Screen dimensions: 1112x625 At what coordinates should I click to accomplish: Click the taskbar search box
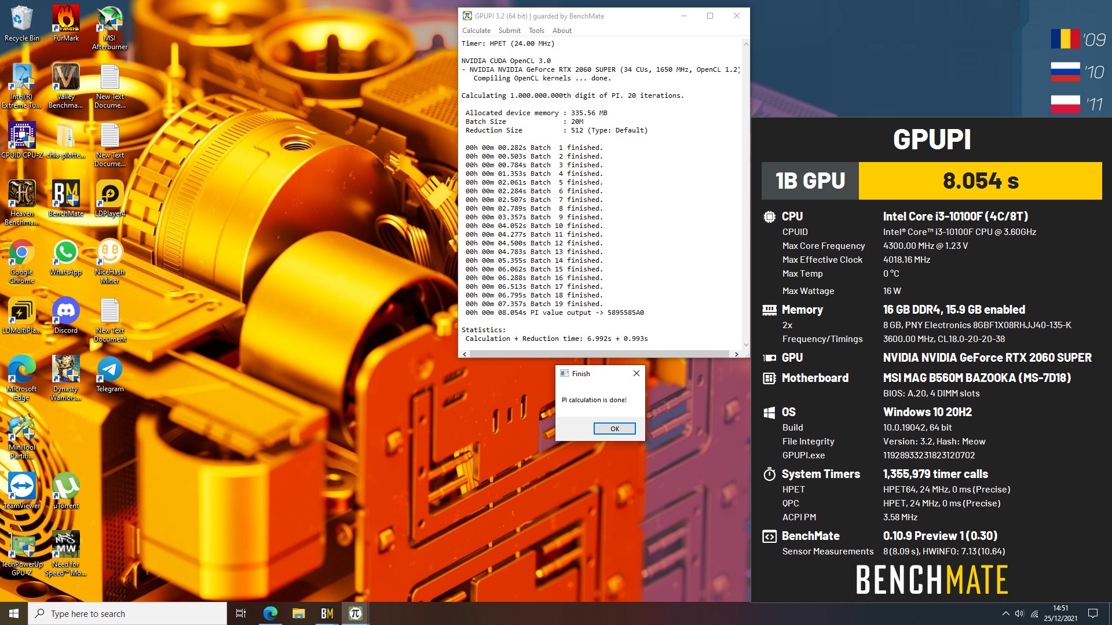pos(127,613)
